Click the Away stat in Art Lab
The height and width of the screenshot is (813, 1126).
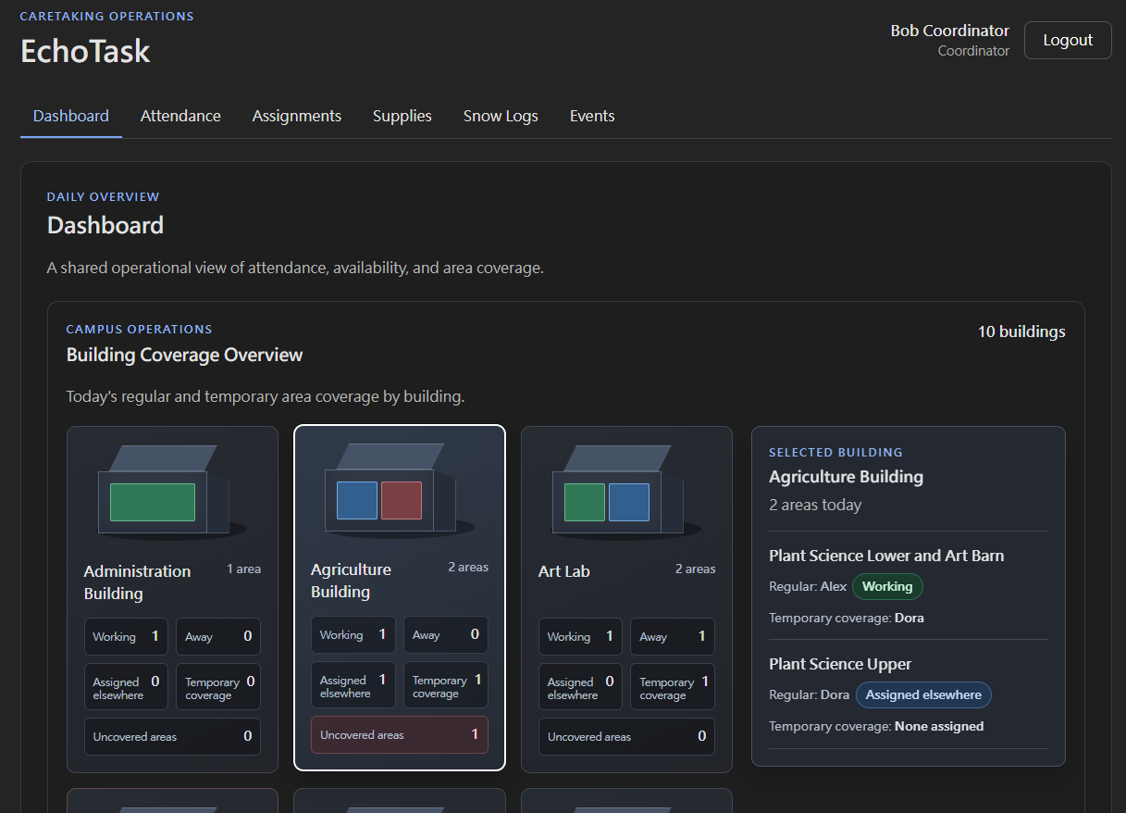pos(673,636)
